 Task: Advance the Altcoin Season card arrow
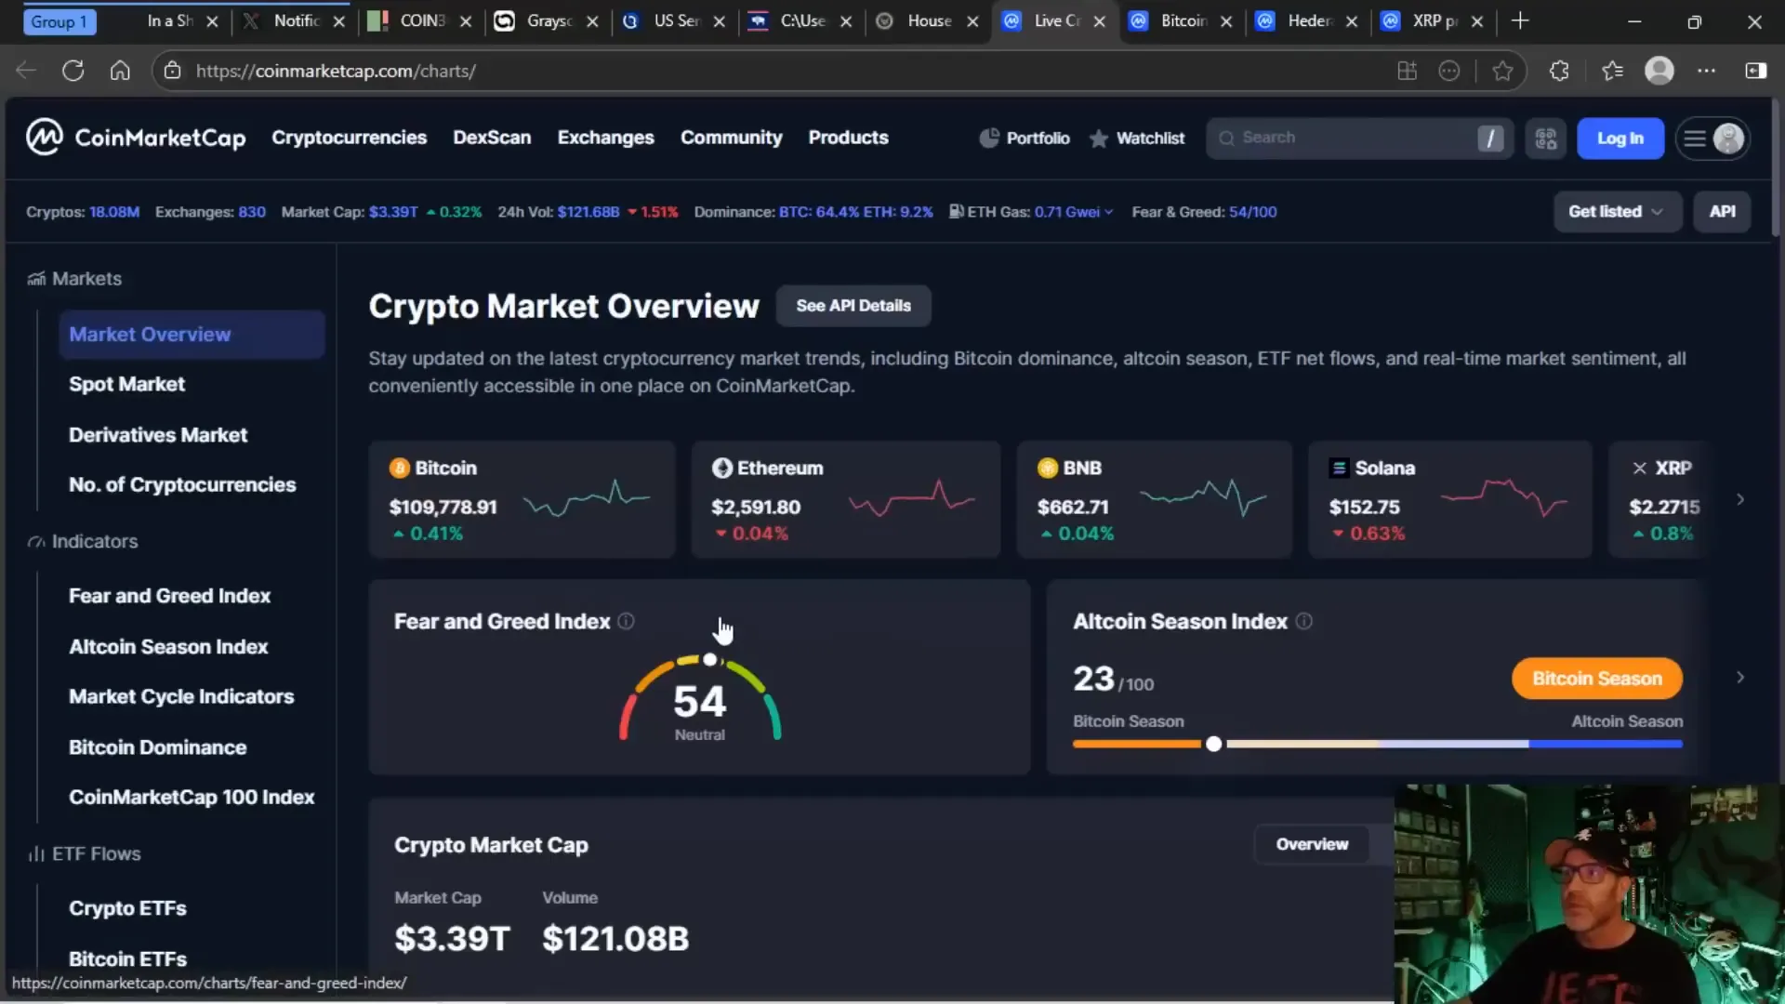pyautogui.click(x=1740, y=678)
